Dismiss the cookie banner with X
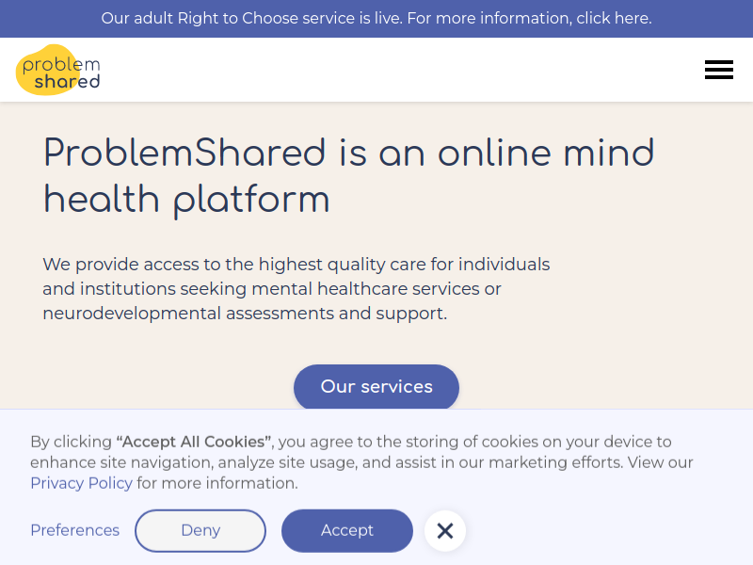Viewport: 753px width, 565px height. pos(445,531)
